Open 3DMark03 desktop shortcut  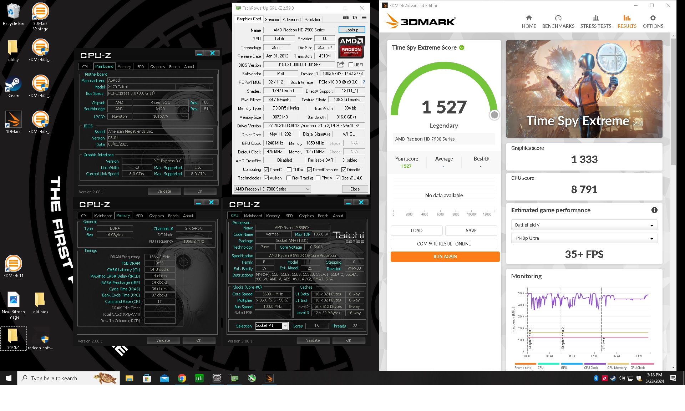coord(40,123)
